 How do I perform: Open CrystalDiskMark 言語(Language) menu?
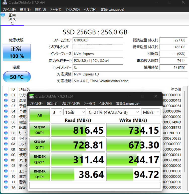pos(128,103)
